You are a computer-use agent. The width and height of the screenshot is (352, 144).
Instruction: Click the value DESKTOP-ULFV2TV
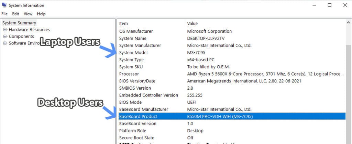coord(206,38)
